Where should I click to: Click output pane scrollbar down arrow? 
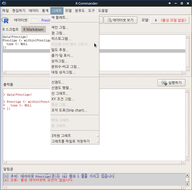tap(187, 159)
